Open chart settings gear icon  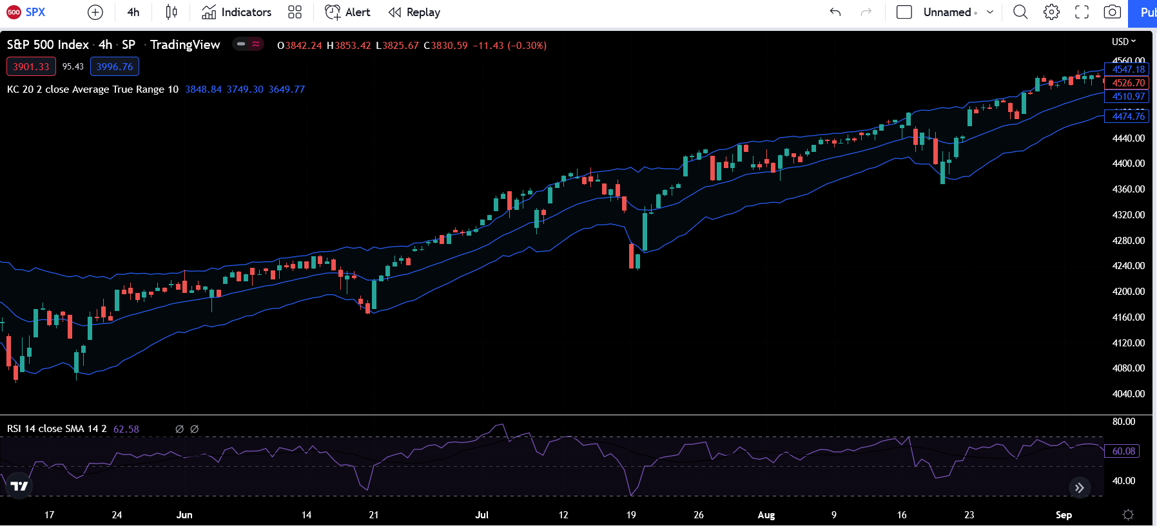coord(1051,12)
